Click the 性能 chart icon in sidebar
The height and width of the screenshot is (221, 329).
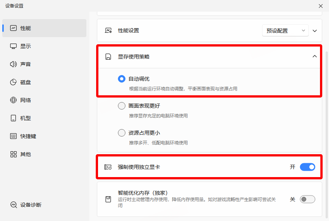tap(14, 28)
